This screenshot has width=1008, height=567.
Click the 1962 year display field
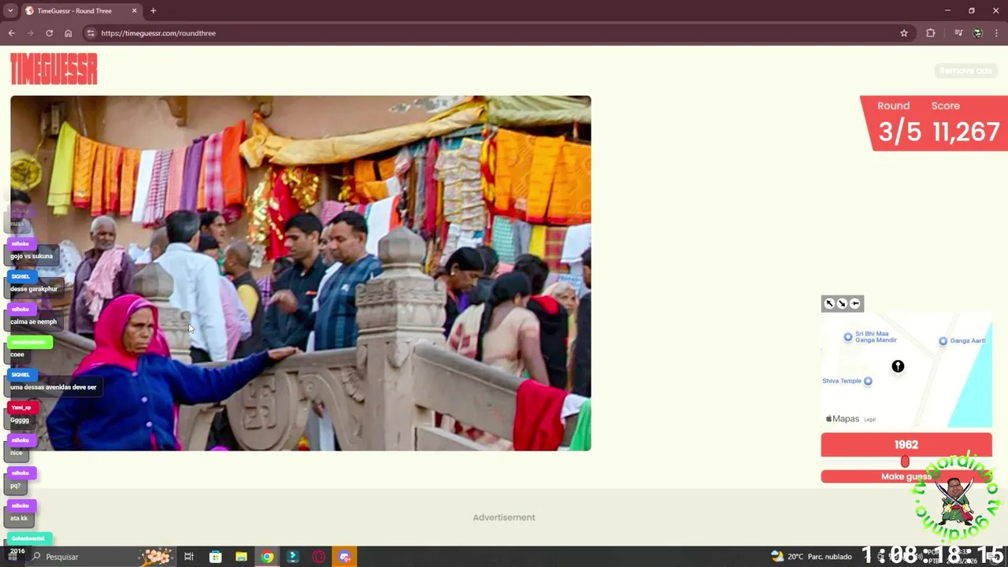coord(906,444)
